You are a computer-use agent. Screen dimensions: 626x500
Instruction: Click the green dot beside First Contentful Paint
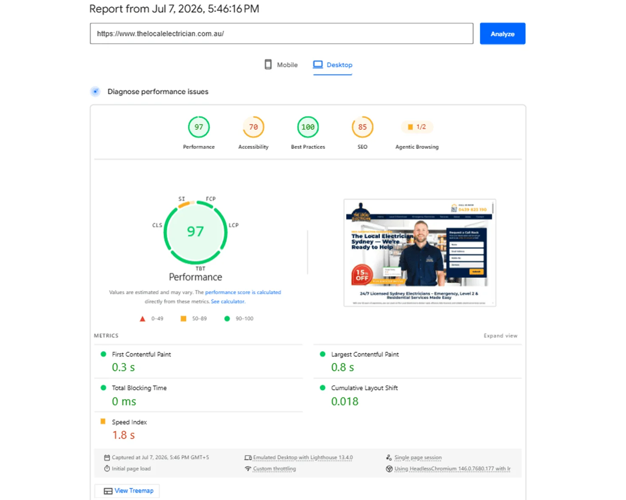click(103, 354)
